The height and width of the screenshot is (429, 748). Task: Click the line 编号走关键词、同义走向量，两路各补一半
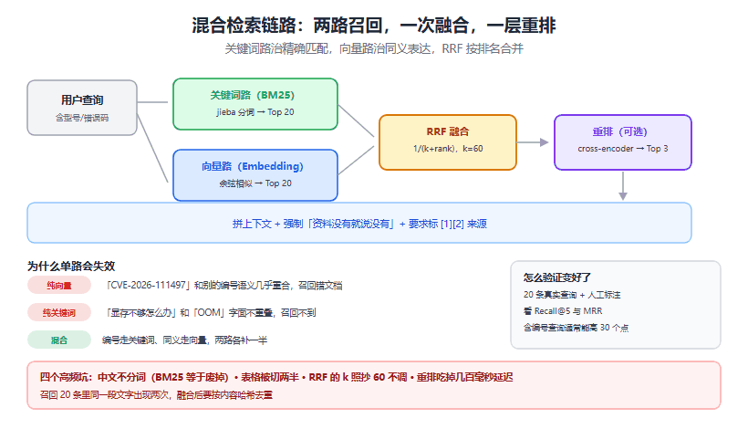point(184,340)
